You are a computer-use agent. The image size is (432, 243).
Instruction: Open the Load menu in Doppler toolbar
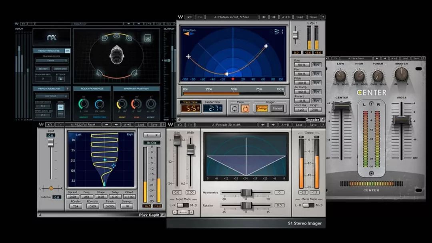pos(300,17)
